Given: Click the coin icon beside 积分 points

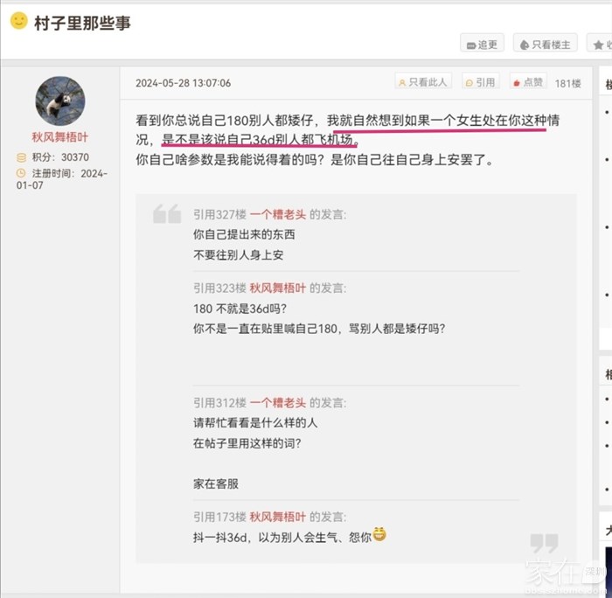Looking at the screenshot, I should pos(21,157).
